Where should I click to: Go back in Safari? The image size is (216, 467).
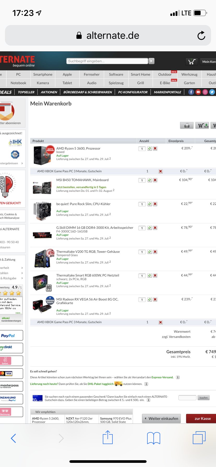click(13, 438)
